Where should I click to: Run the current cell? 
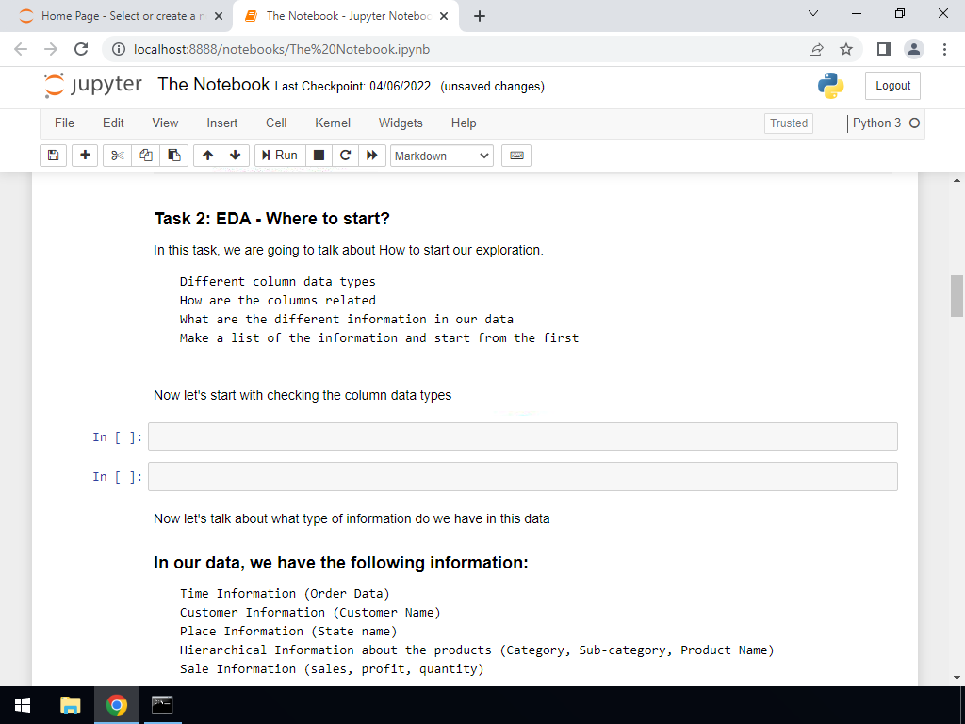[x=280, y=156]
